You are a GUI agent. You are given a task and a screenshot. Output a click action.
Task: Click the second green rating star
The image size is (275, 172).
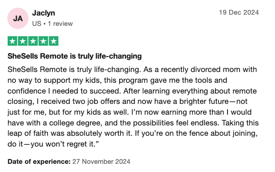(22, 41)
